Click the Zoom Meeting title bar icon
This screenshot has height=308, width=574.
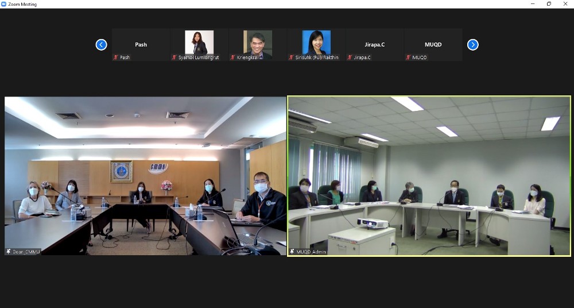point(3,4)
